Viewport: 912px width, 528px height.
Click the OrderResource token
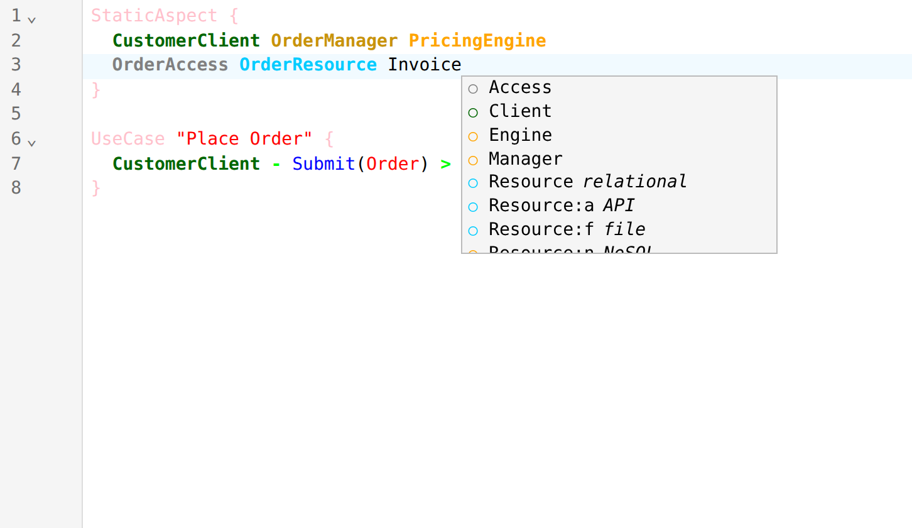pos(308,65)
